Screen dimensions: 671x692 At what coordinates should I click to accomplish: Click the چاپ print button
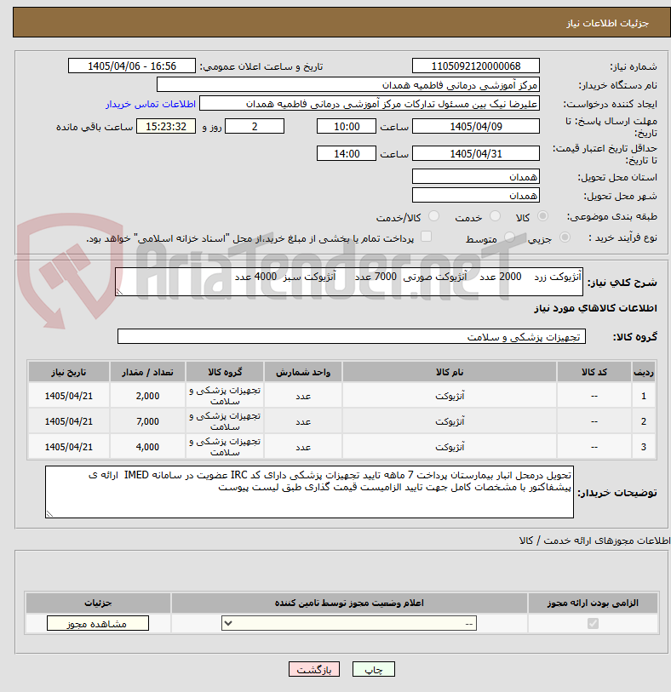tap(374, 669)
